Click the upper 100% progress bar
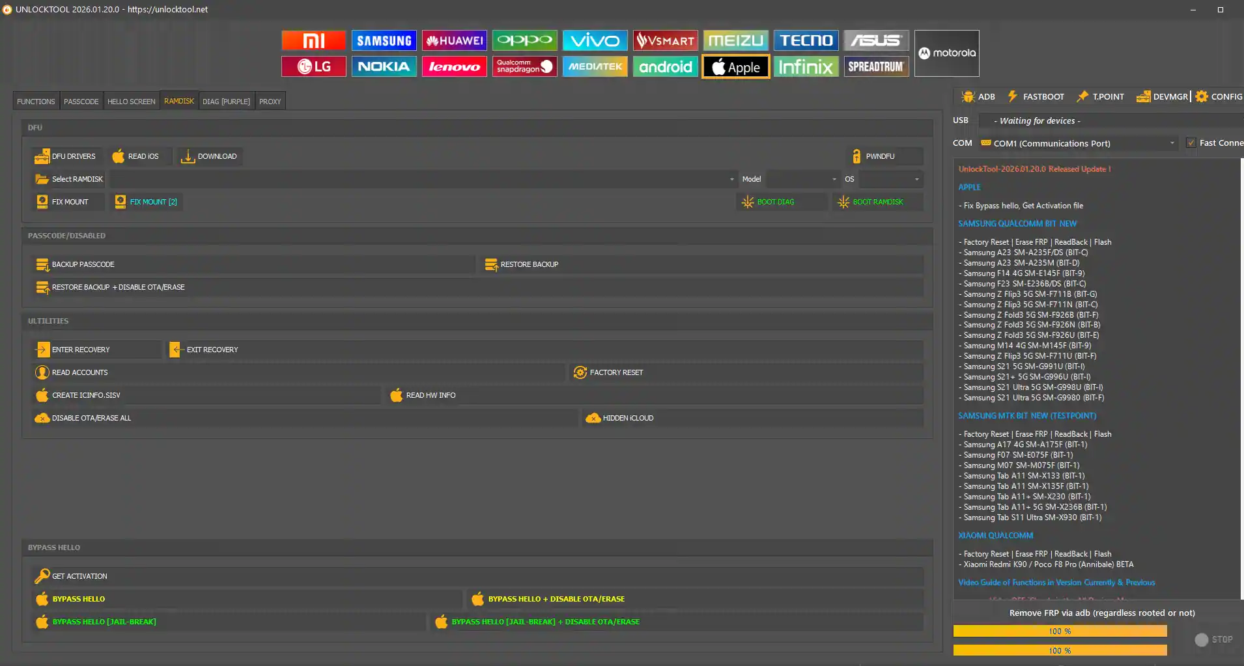The width and height of the screenshot is (1244, 666). [1060, 631]
